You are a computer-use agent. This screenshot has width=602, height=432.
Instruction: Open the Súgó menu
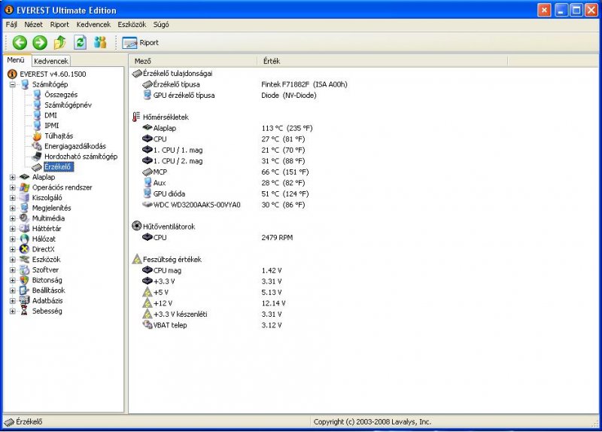tap(161, 25)
